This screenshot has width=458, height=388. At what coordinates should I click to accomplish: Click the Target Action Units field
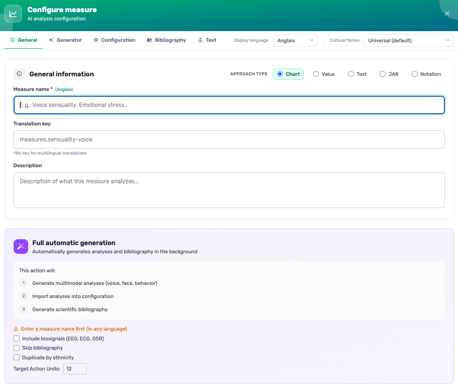[x=74, y=369]
